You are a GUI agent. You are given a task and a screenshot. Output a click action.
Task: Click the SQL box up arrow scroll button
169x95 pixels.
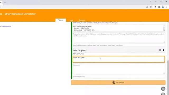click(x=164, y=26)
